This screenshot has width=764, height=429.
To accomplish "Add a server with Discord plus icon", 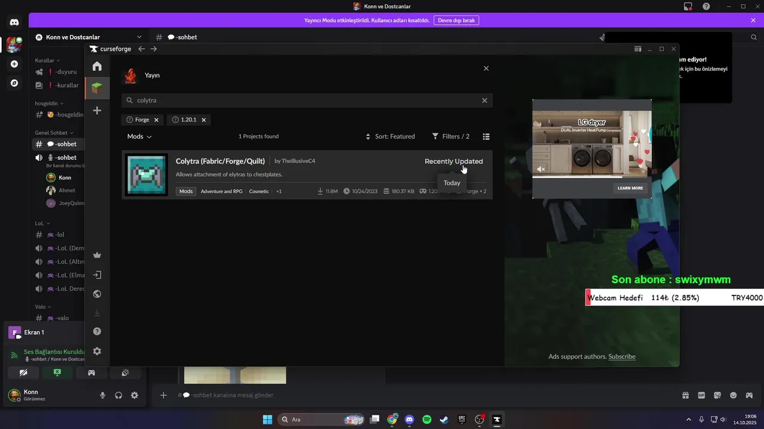I will (x=14, y=64).
